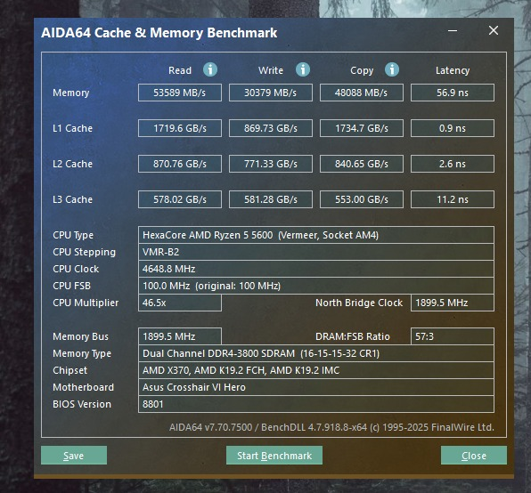
Task: Click the AIDA64 Cache & Memory Benchmark title
Action: [x=159, y=33]
